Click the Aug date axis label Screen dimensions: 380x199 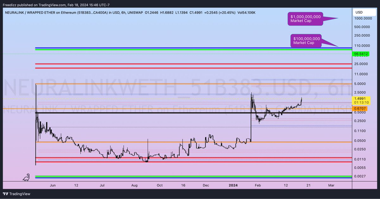point(135,185)
